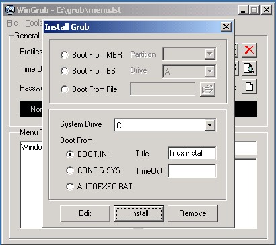Click the preview magnifier document icon

(249, 68)
